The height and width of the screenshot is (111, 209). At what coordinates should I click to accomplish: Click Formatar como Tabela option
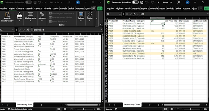point(61,18)
